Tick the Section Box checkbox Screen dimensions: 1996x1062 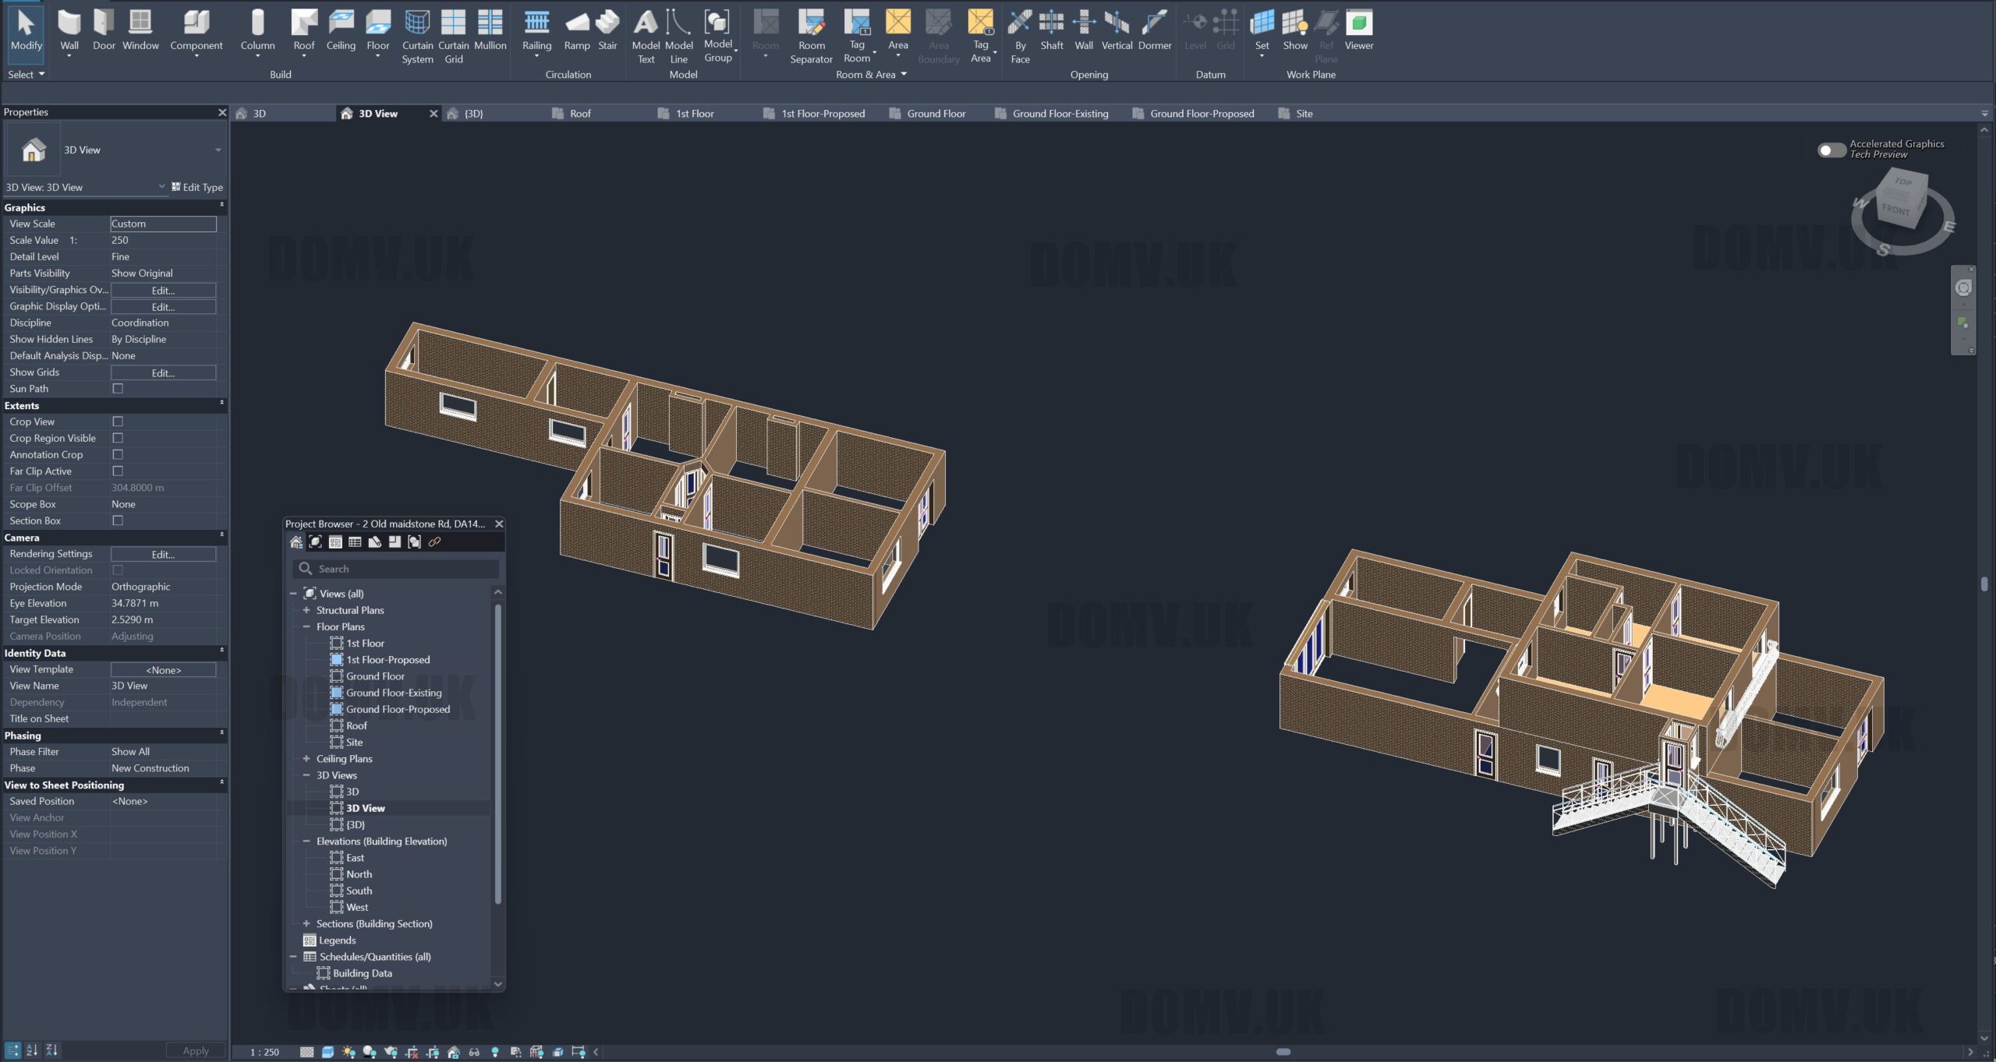coord(118,520)
